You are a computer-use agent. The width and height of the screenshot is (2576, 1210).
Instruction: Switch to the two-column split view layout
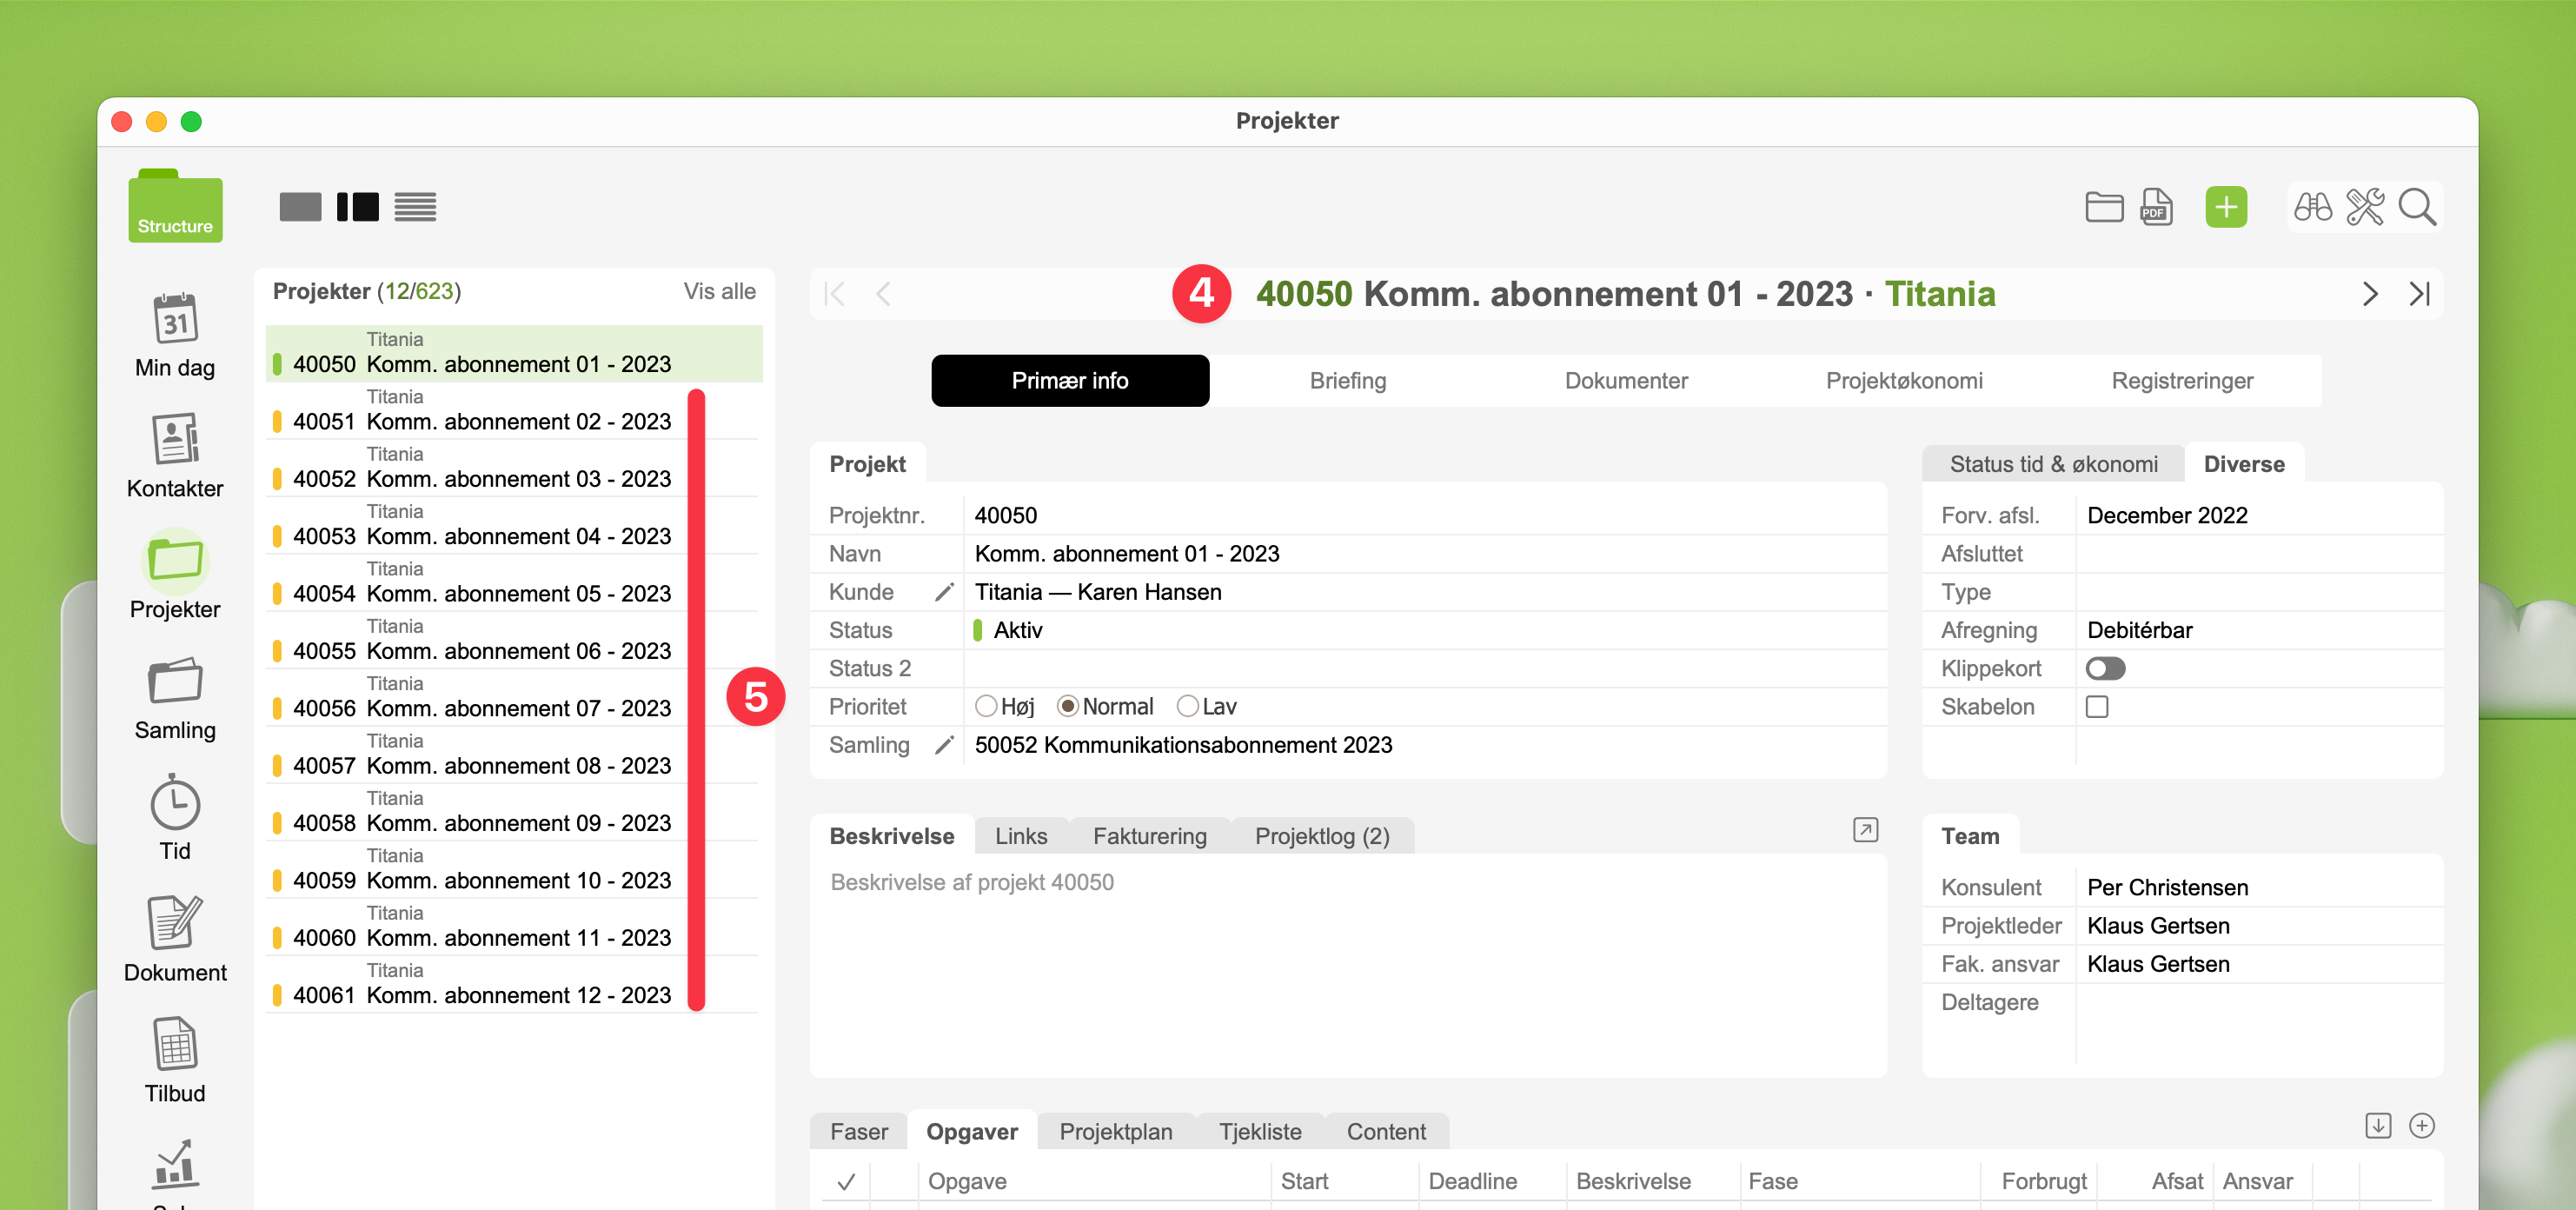(x=357, y=207)
